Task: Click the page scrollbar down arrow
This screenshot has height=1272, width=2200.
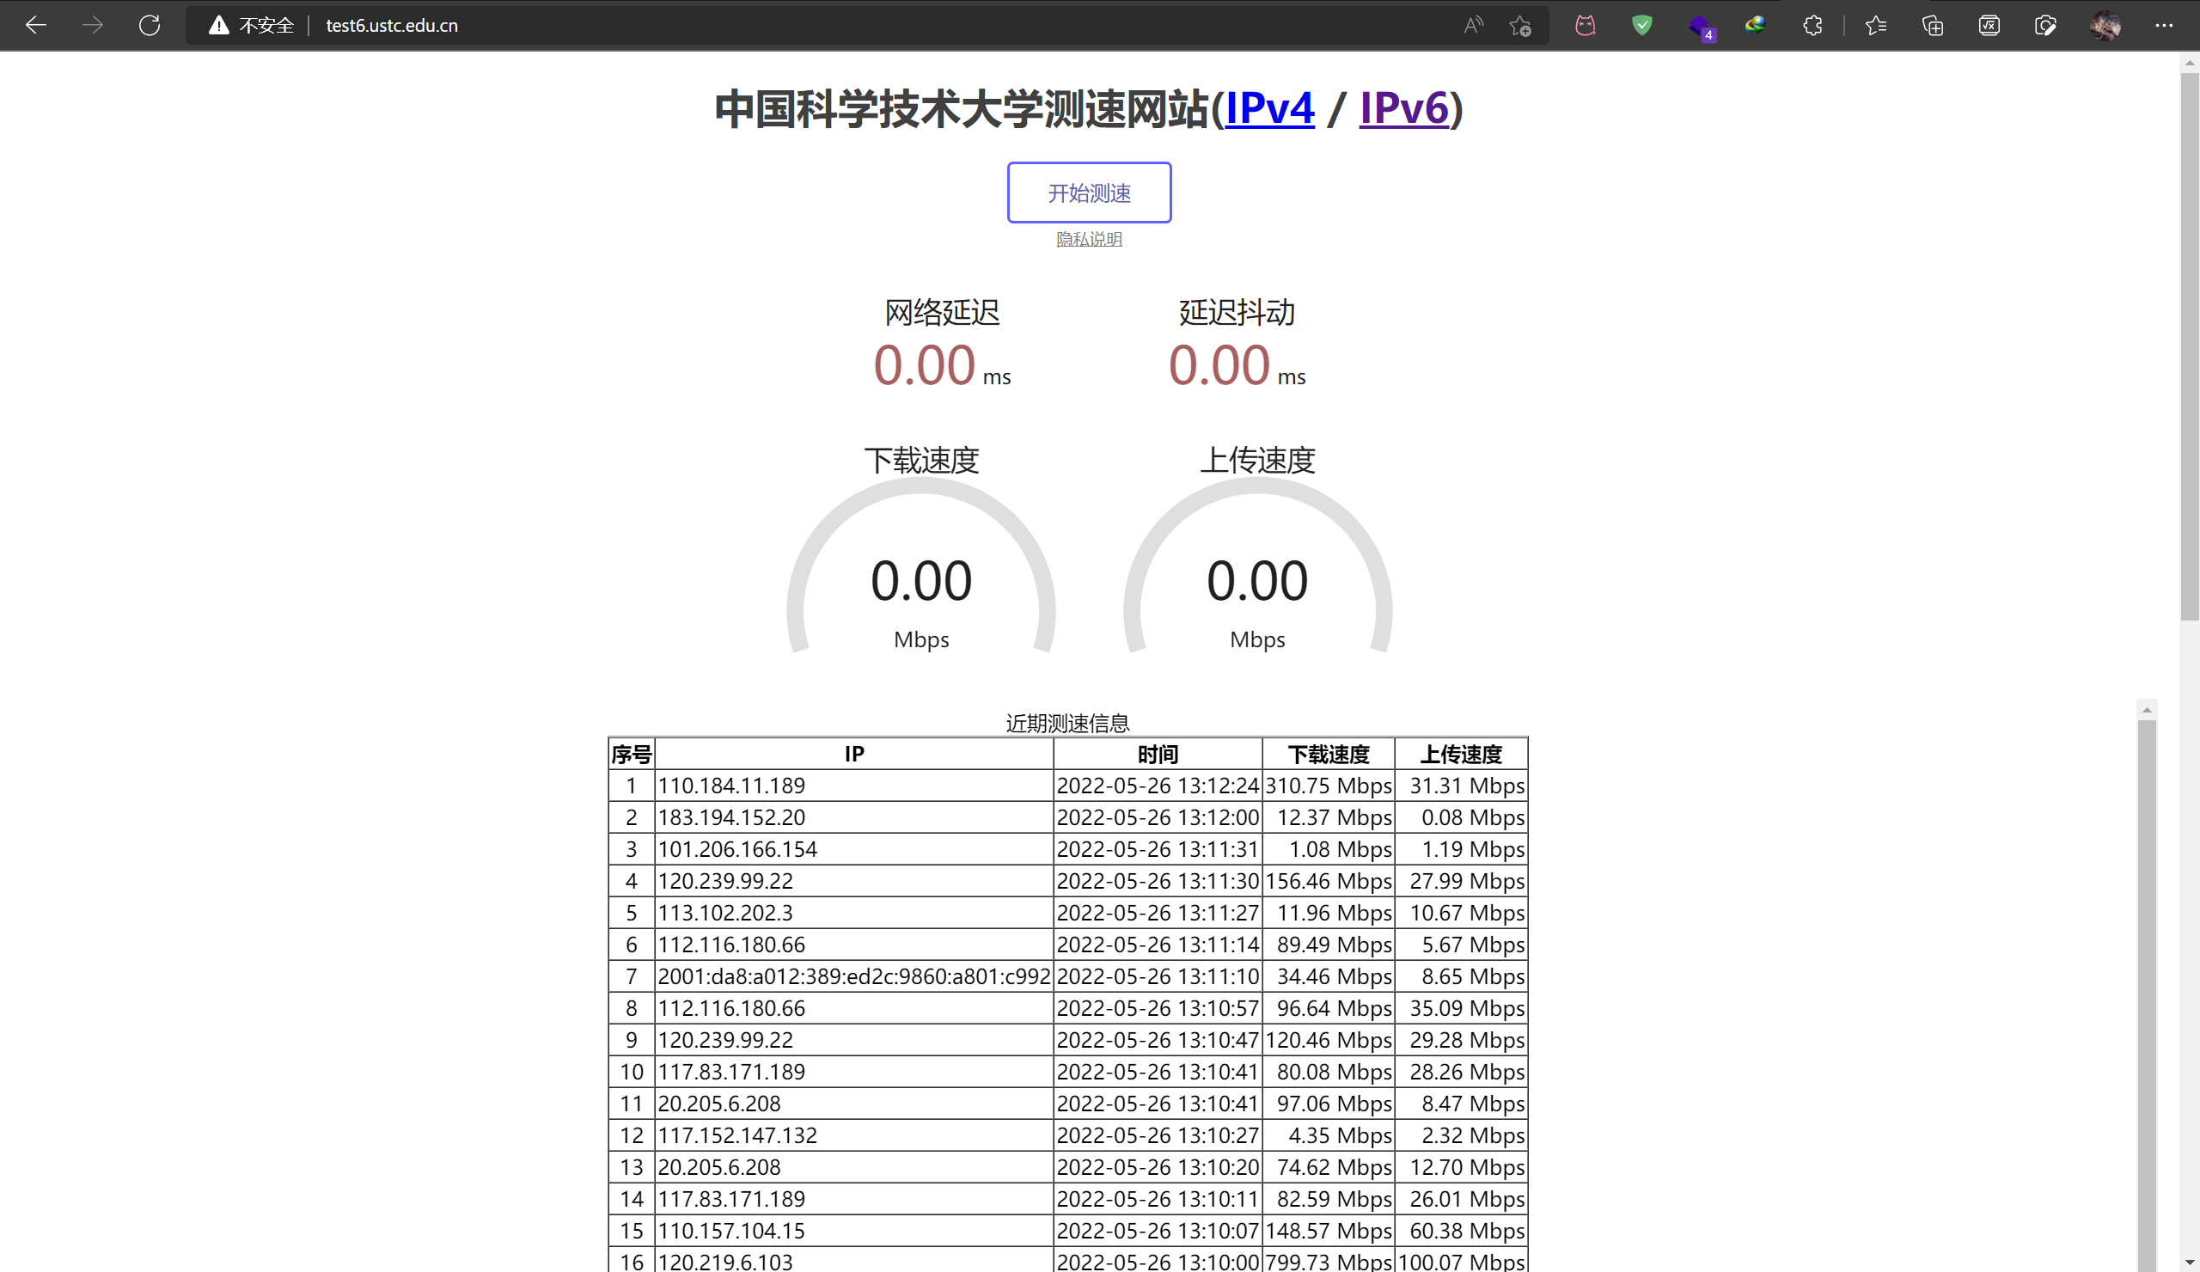Action: (2190, 1263)
